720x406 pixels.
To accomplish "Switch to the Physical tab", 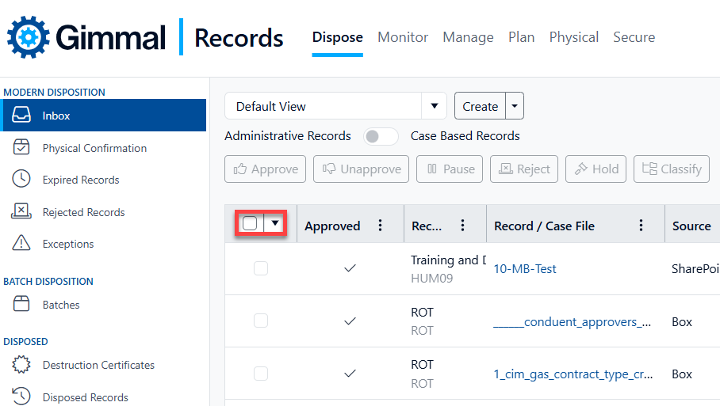I will click(x=573, y=37).
